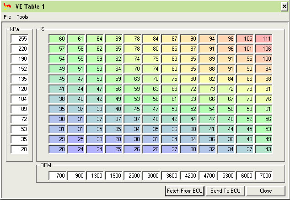The width and height of the screenshot is (290, 200).
Task: Open the Tools menu
Action: coord(22,17)
